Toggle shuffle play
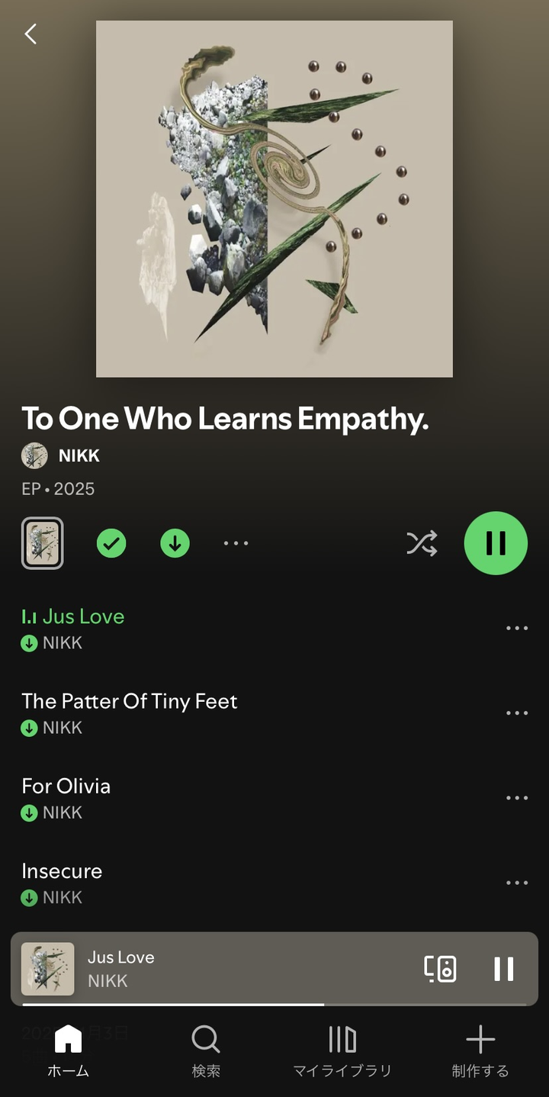The height and width of the screenshot is (1097, 549). 422,543
